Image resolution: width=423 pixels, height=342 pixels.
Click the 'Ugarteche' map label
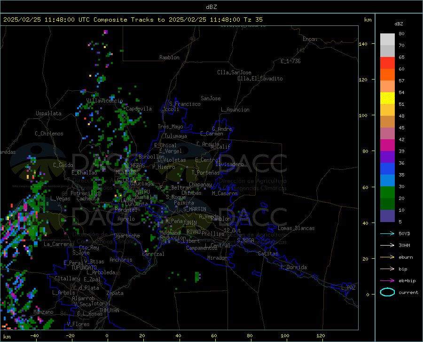coord(127,236)
